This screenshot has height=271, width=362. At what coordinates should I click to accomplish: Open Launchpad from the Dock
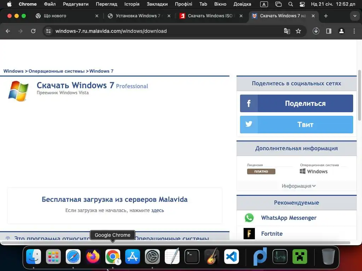(x=53, y=257)
